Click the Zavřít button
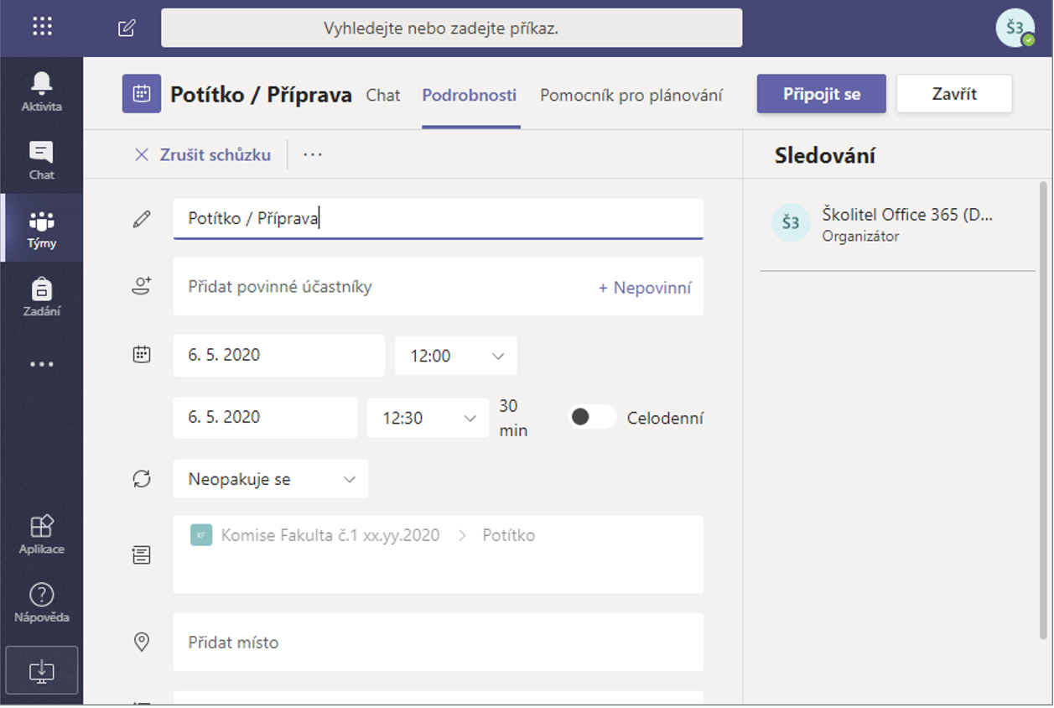 pos(954,94)
